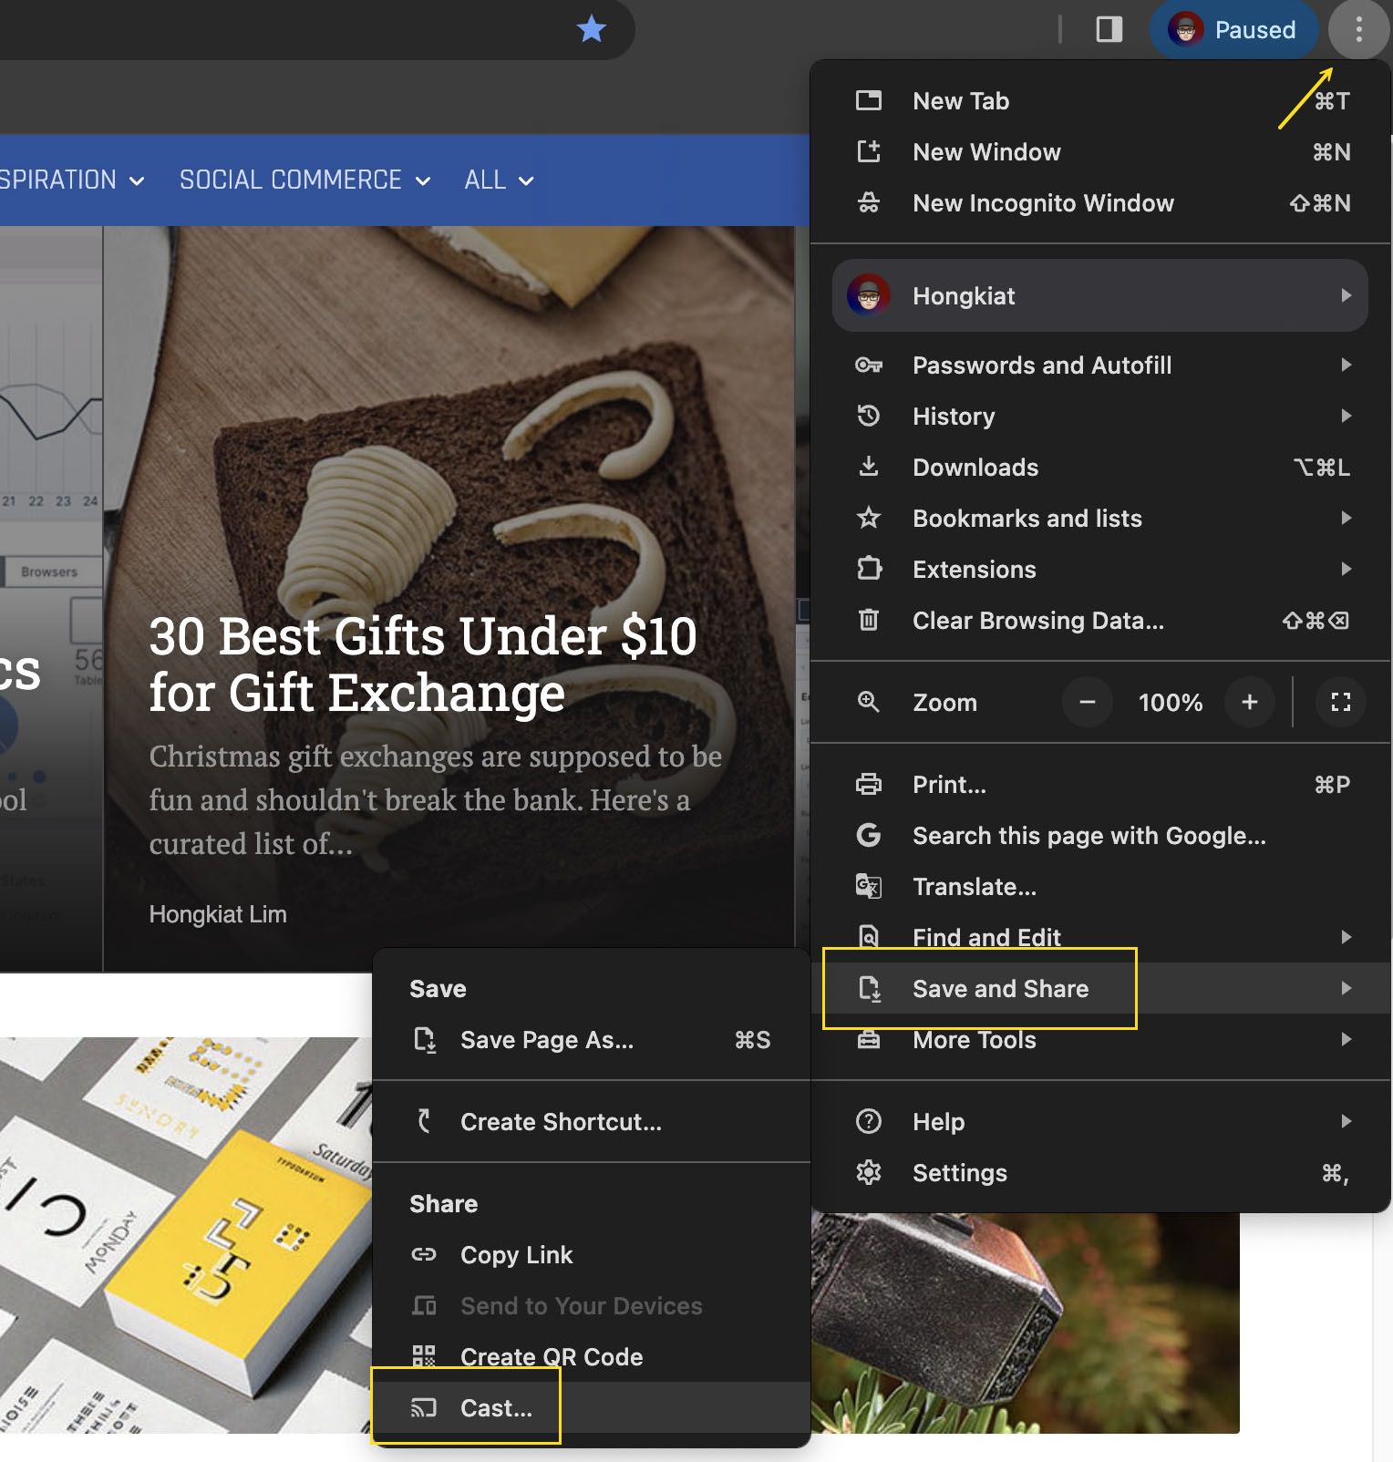Click the Create Shortcut arrow icon

424,1121
